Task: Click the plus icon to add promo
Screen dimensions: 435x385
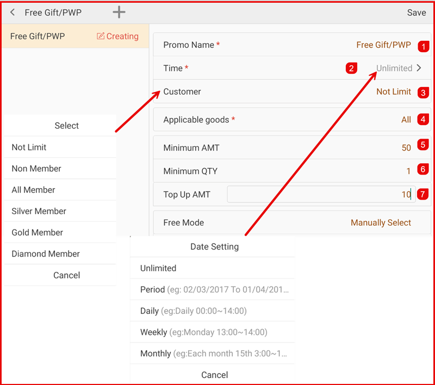Action: tap(119, 12)
